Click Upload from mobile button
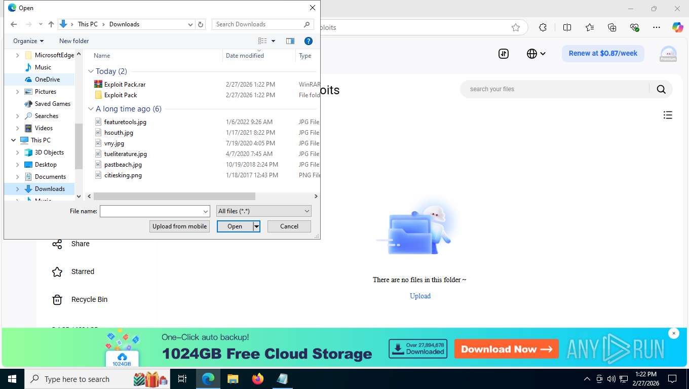Image resolution: width=689 pixels, height=389 pixels. (x=179, y=226)
